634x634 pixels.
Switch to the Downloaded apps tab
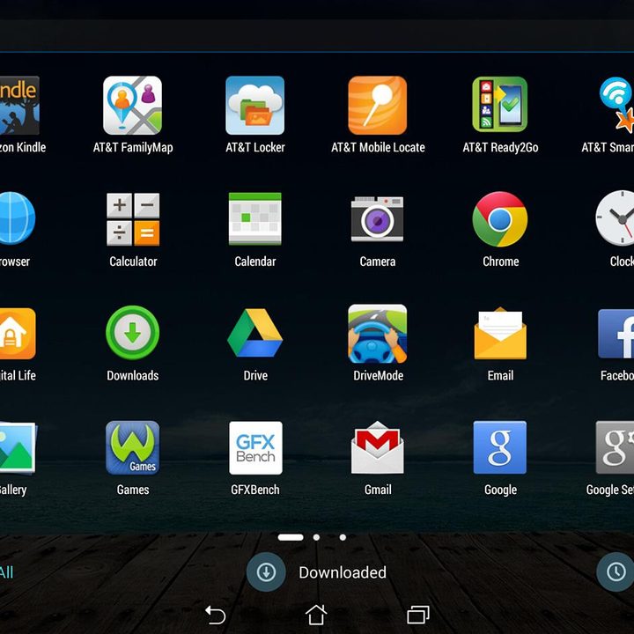(317, 572)
